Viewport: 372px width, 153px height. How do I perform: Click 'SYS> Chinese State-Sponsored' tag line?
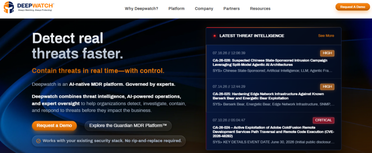[272, 71]
